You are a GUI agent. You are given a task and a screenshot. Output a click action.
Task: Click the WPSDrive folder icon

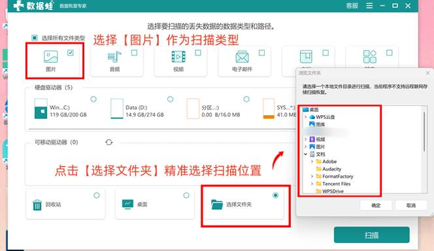(318, 192)
